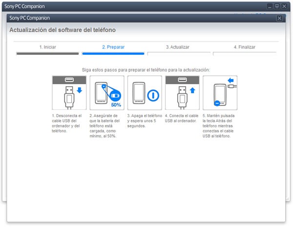
Task: Select the '2. Preparar' step label
Action: (113, 47)
